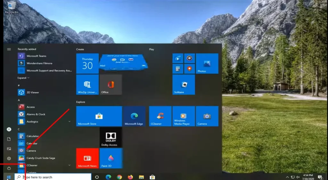The width and height of the screenshot is (328, 180).
Task: Click the 'A' letter header in app list
Action: click(x=19, y=100)
